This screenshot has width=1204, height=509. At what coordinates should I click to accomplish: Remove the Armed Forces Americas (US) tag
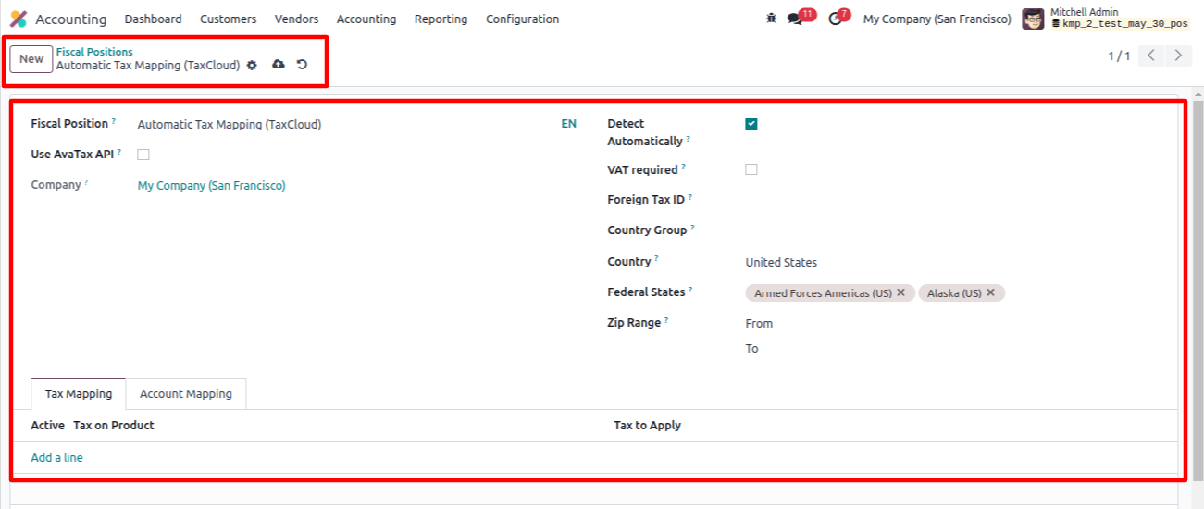901,292
